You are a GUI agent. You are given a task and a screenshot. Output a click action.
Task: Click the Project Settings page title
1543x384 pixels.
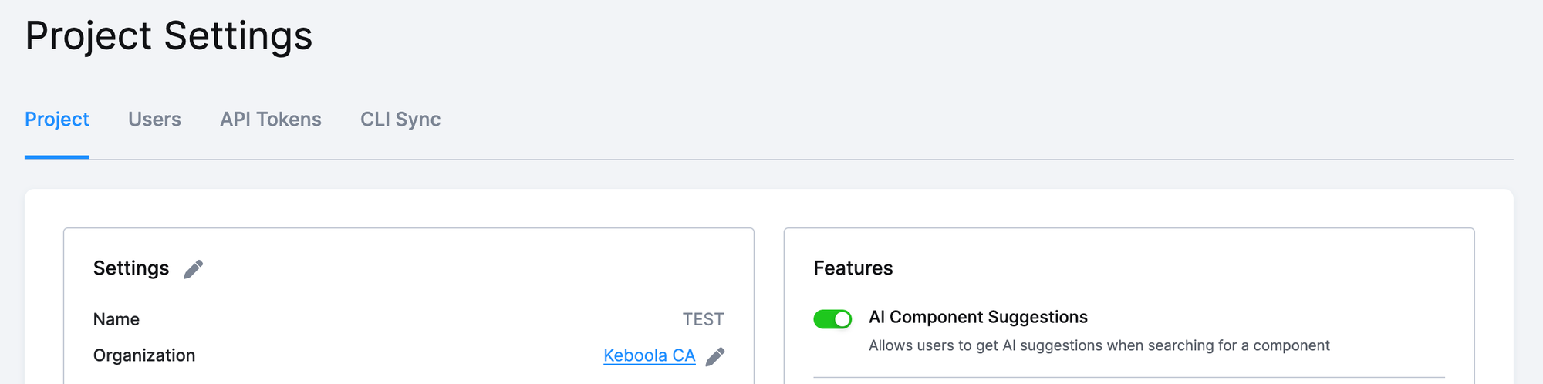click(x=169, y=36)
